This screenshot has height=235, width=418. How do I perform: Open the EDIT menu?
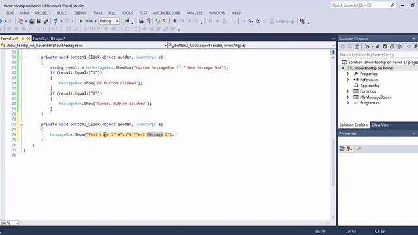tap(10, 13)
